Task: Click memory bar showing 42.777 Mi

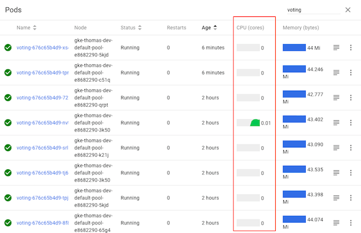Action: [x=294, y=95]
